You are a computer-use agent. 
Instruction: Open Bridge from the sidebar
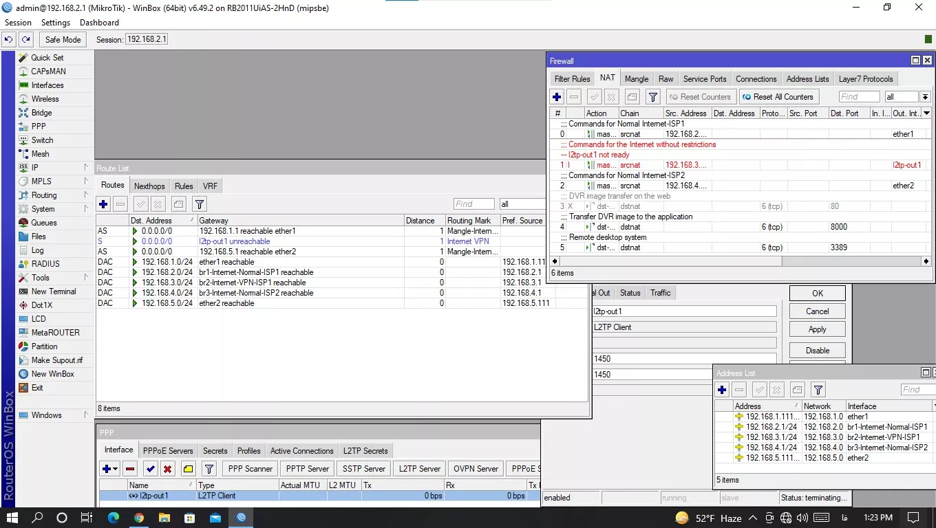coord(41,113)
